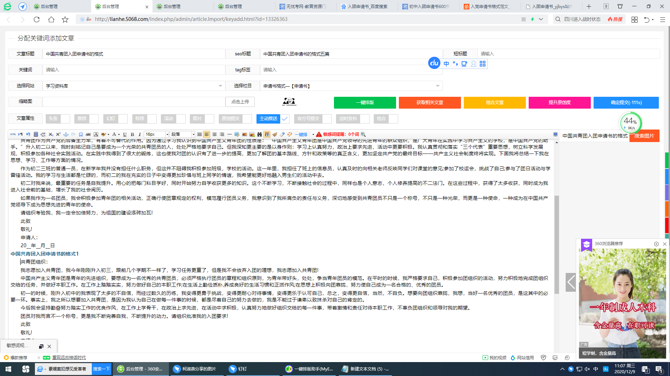The width and height of the screenshot is (670, 376).
Task: Switch to the 入团申请书_百度搜索 browser tab
Action: 366,6
